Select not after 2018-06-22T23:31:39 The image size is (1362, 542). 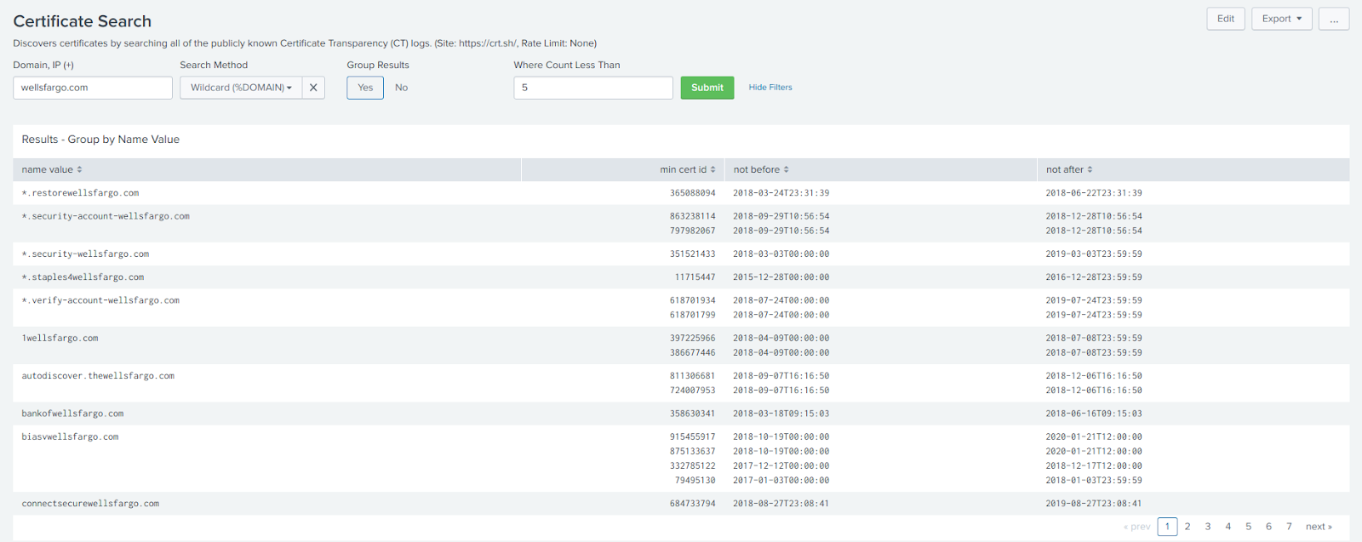pyautogui.click(x=1094, y=193)
